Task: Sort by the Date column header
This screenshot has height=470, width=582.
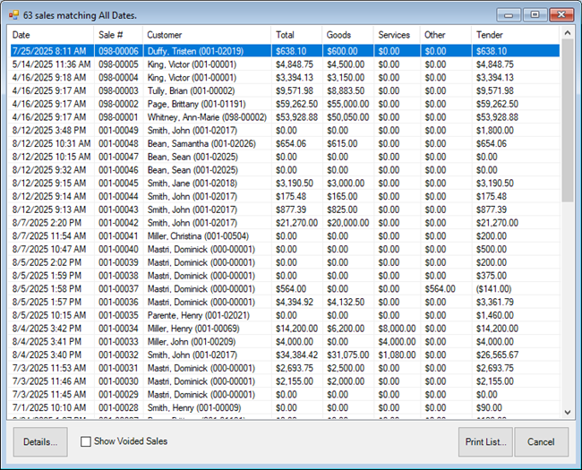Action: [51, 35]
